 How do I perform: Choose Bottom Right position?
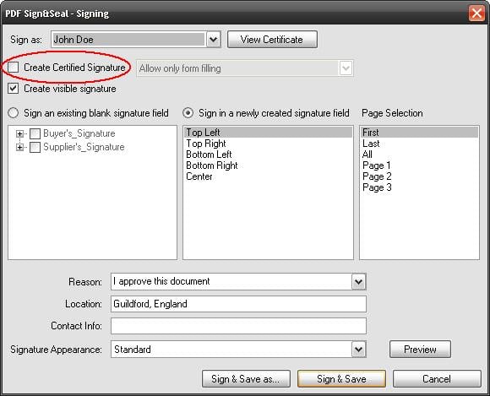point(268,165)
